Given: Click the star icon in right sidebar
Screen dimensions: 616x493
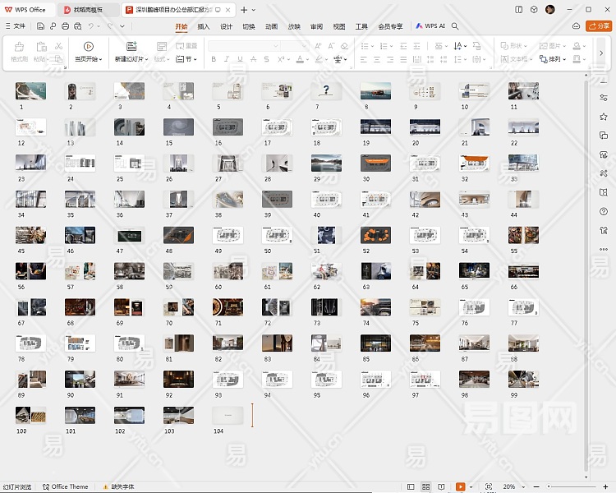Looking at the screenshot, I should pyautogui.click(x=604, y=117).
